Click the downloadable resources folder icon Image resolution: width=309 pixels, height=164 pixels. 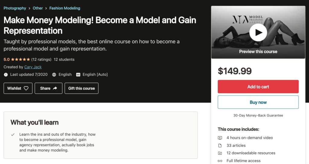220,153
